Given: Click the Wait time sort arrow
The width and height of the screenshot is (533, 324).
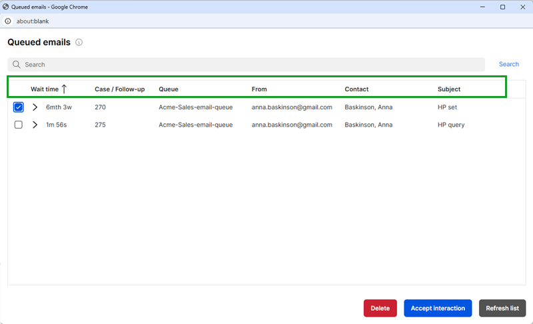Looking at the screenshot, I should [x=64, y=89].
